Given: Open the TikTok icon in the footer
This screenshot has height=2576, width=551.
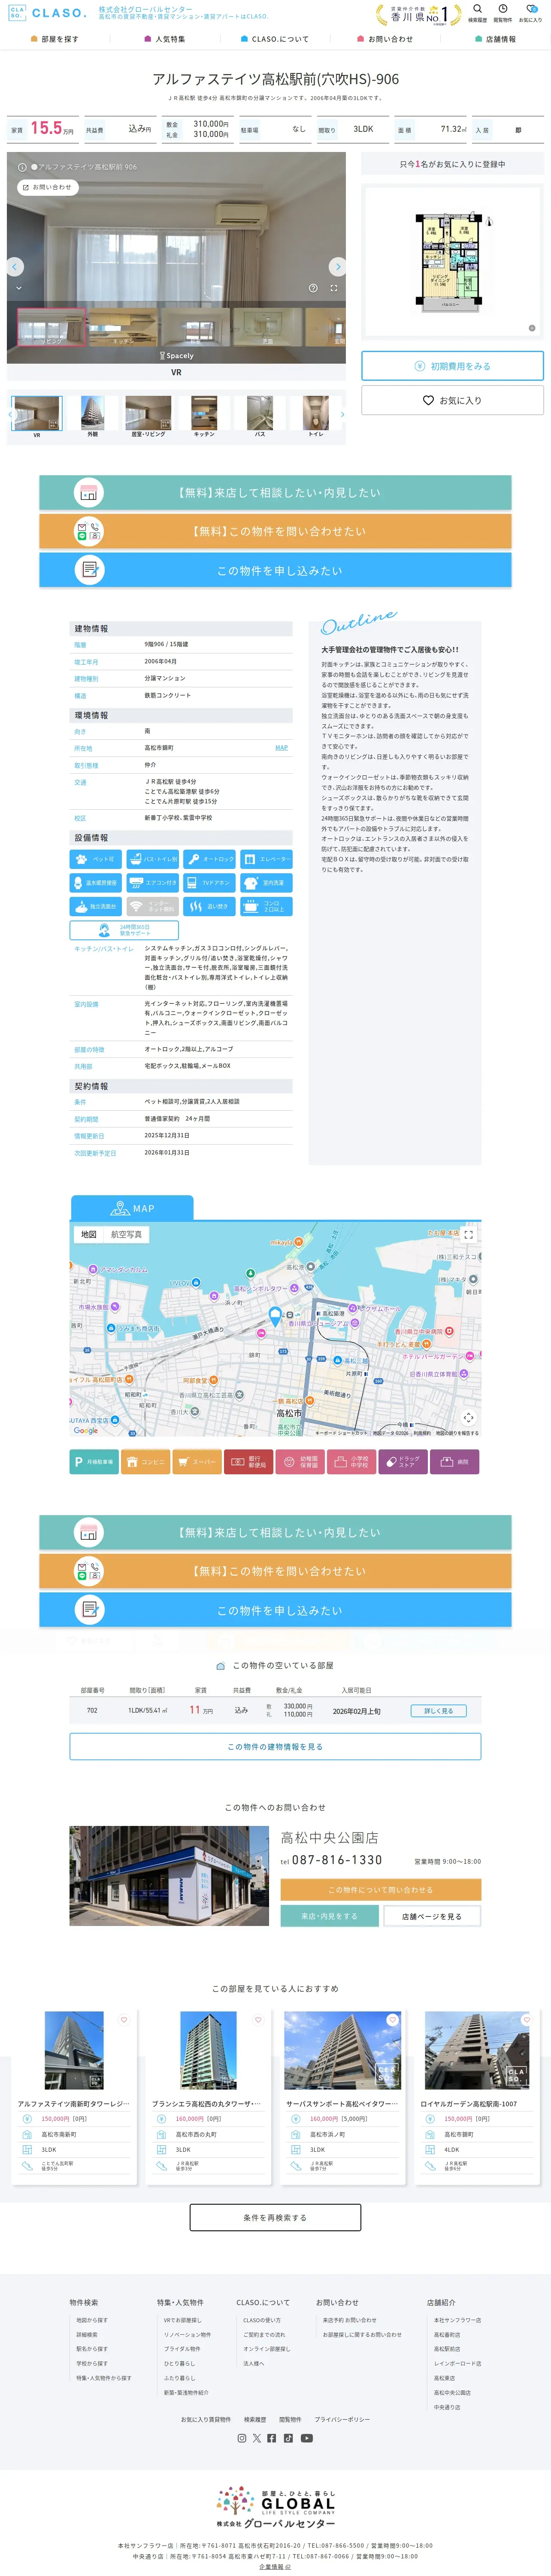Looking at the screenshot, I should (288, 2438).
